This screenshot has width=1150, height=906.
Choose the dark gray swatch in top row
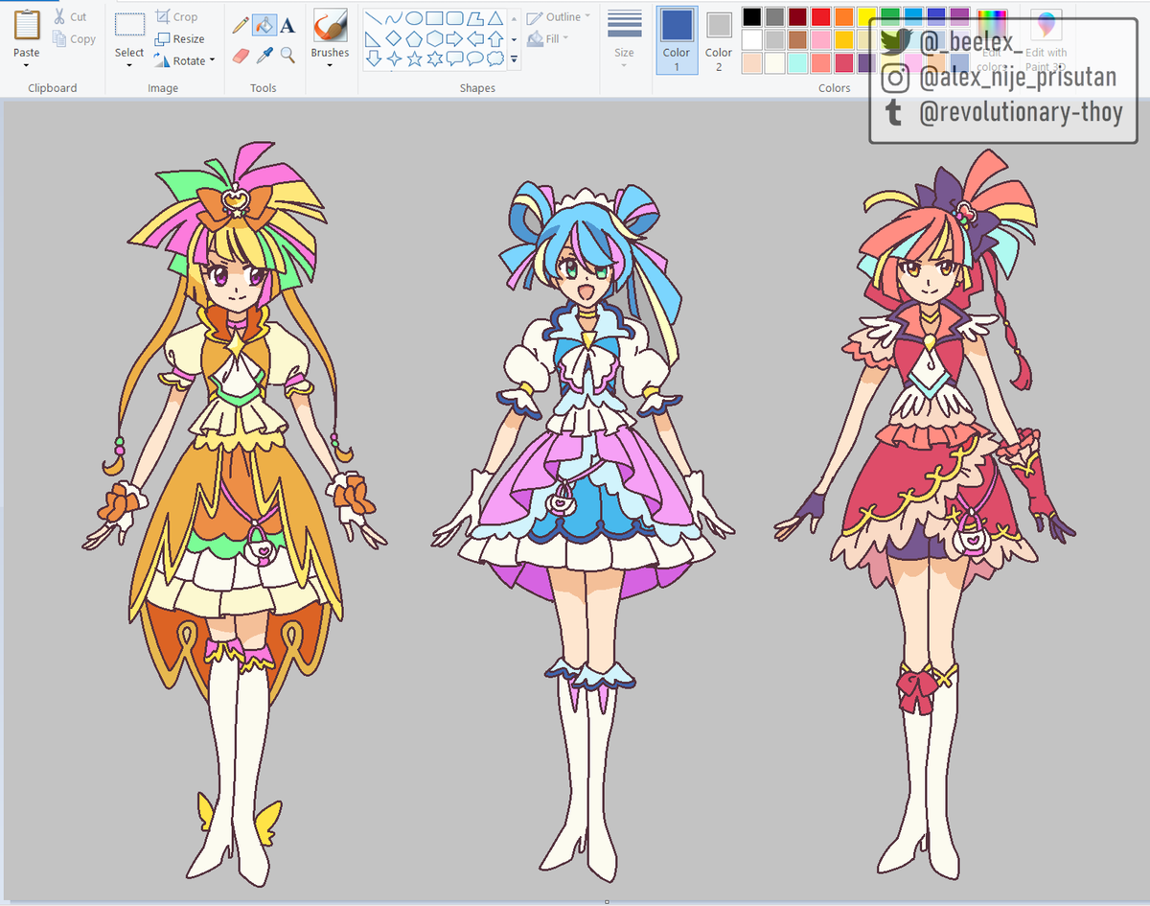pos(775,16)
